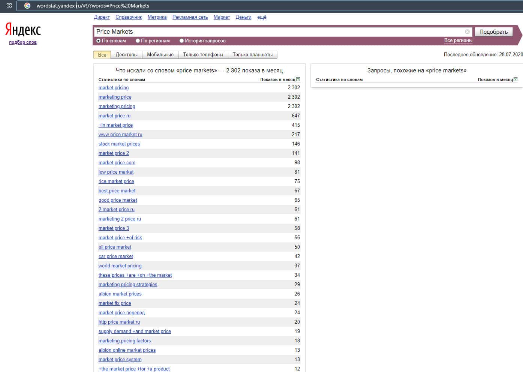Switch to the 'Только телефоны' tab

click(203, 55)
